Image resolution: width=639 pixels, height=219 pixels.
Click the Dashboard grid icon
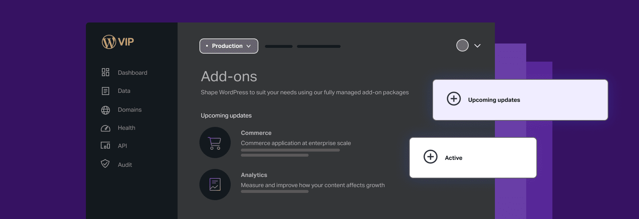click(106, 72)
